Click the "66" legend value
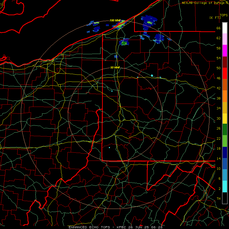 (219, 28)
